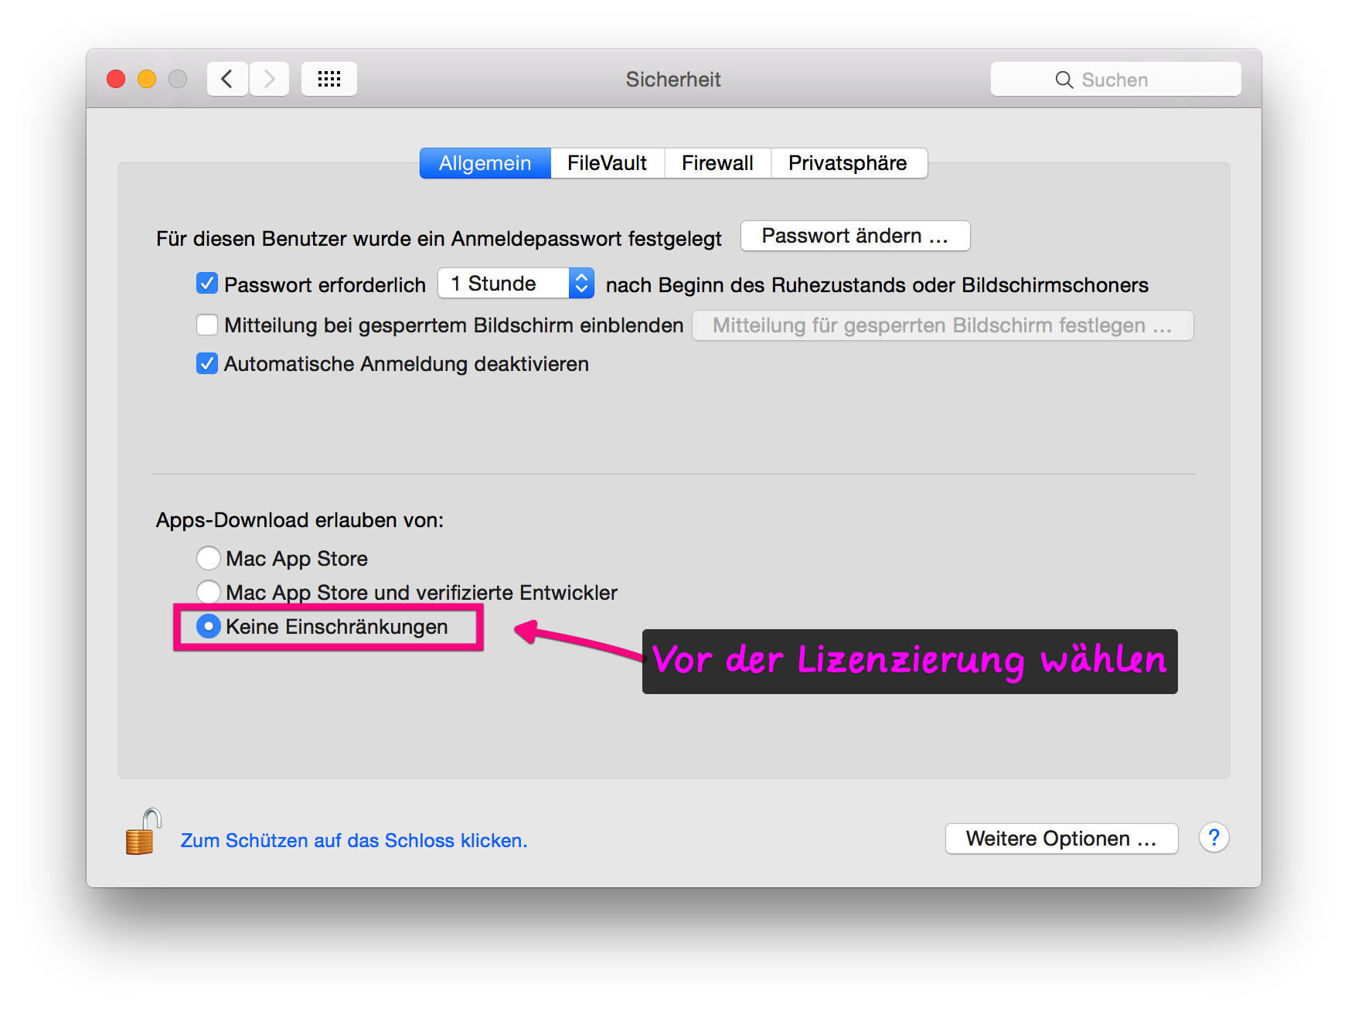Enable Mitteilung bei gesperrtem Bildschirm einblenden
Screen dimensions: 1348x1011
pos(206,325)
